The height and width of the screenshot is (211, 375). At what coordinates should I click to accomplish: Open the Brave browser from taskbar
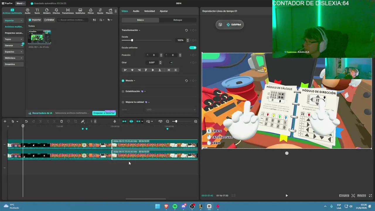(166, 206)
